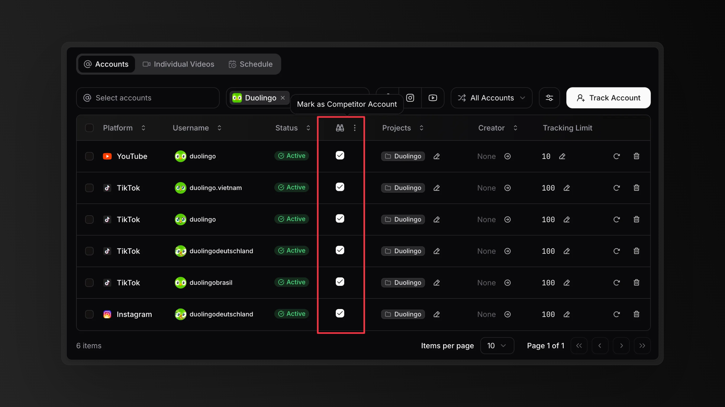Open the Instagram platform filter icon

[x=410, y=98]
